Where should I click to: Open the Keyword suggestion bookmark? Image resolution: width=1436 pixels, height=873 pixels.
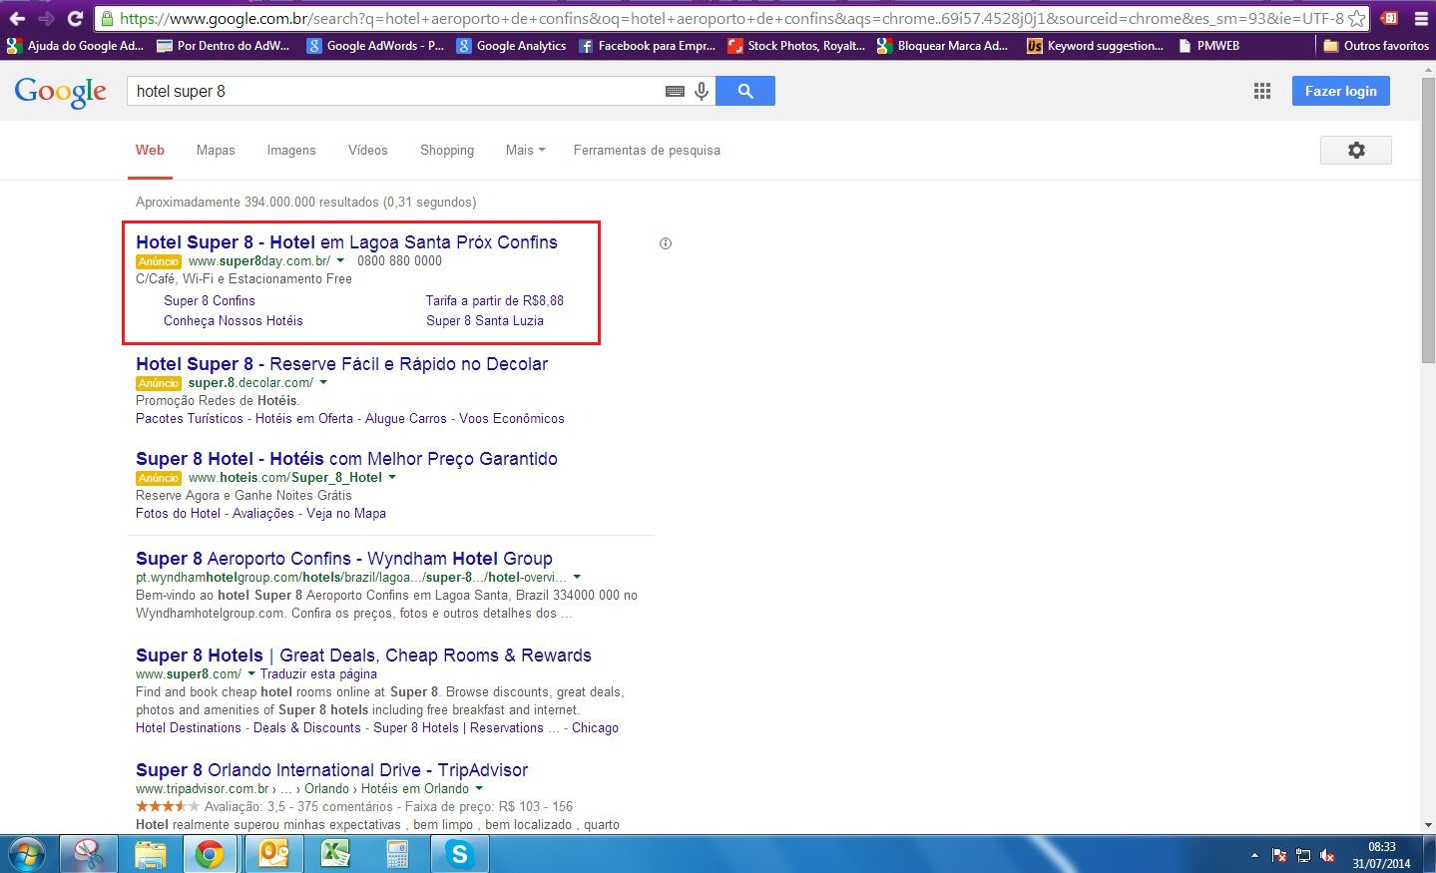click(1095, 46)
